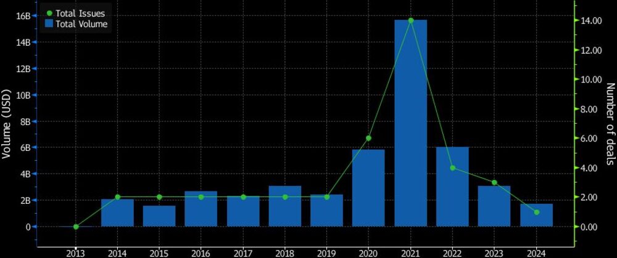Screen dimensions: 617x258
Task: Click the Volume (USD) axis title
Action: [7, 122]
